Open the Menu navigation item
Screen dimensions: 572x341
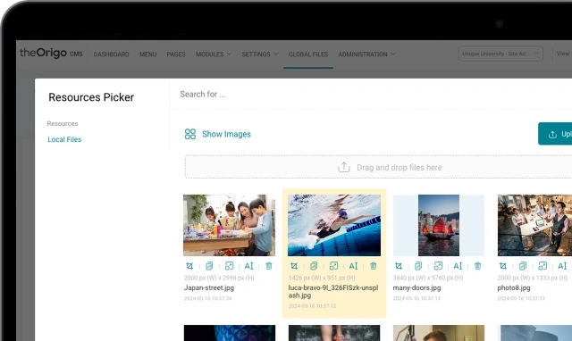pos(147,54)
